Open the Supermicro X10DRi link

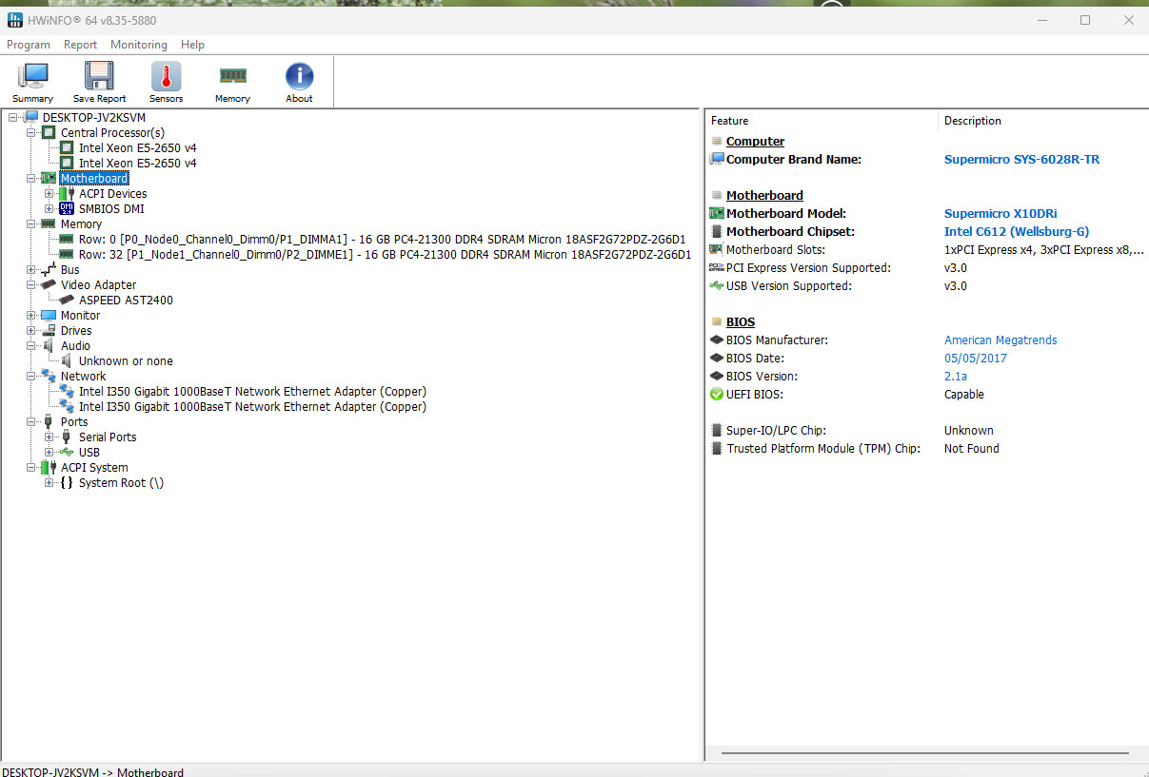1000,214
